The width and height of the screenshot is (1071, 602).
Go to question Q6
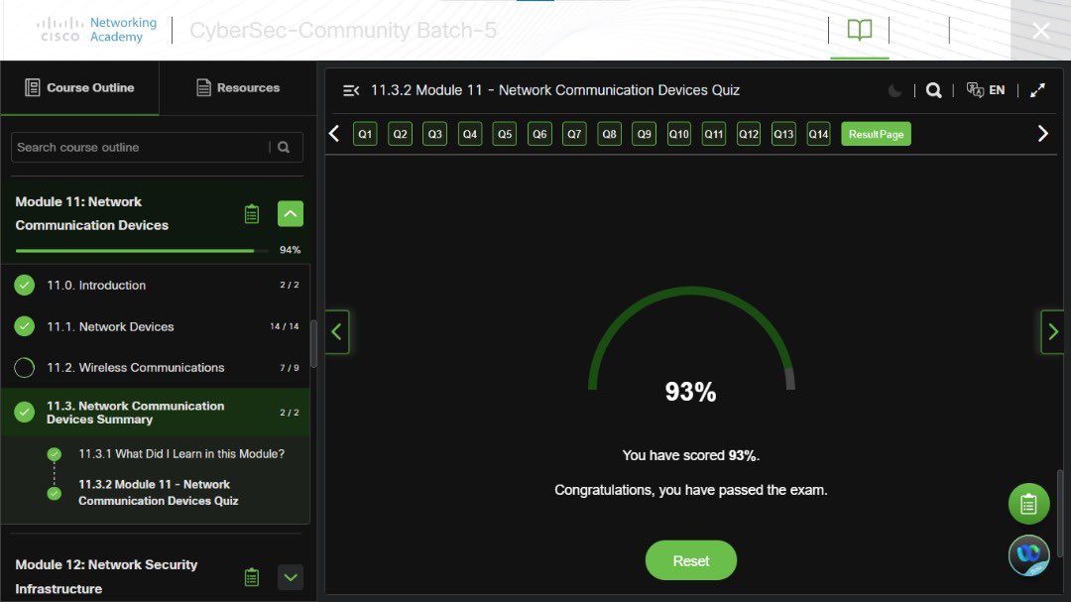coord(539,134)
